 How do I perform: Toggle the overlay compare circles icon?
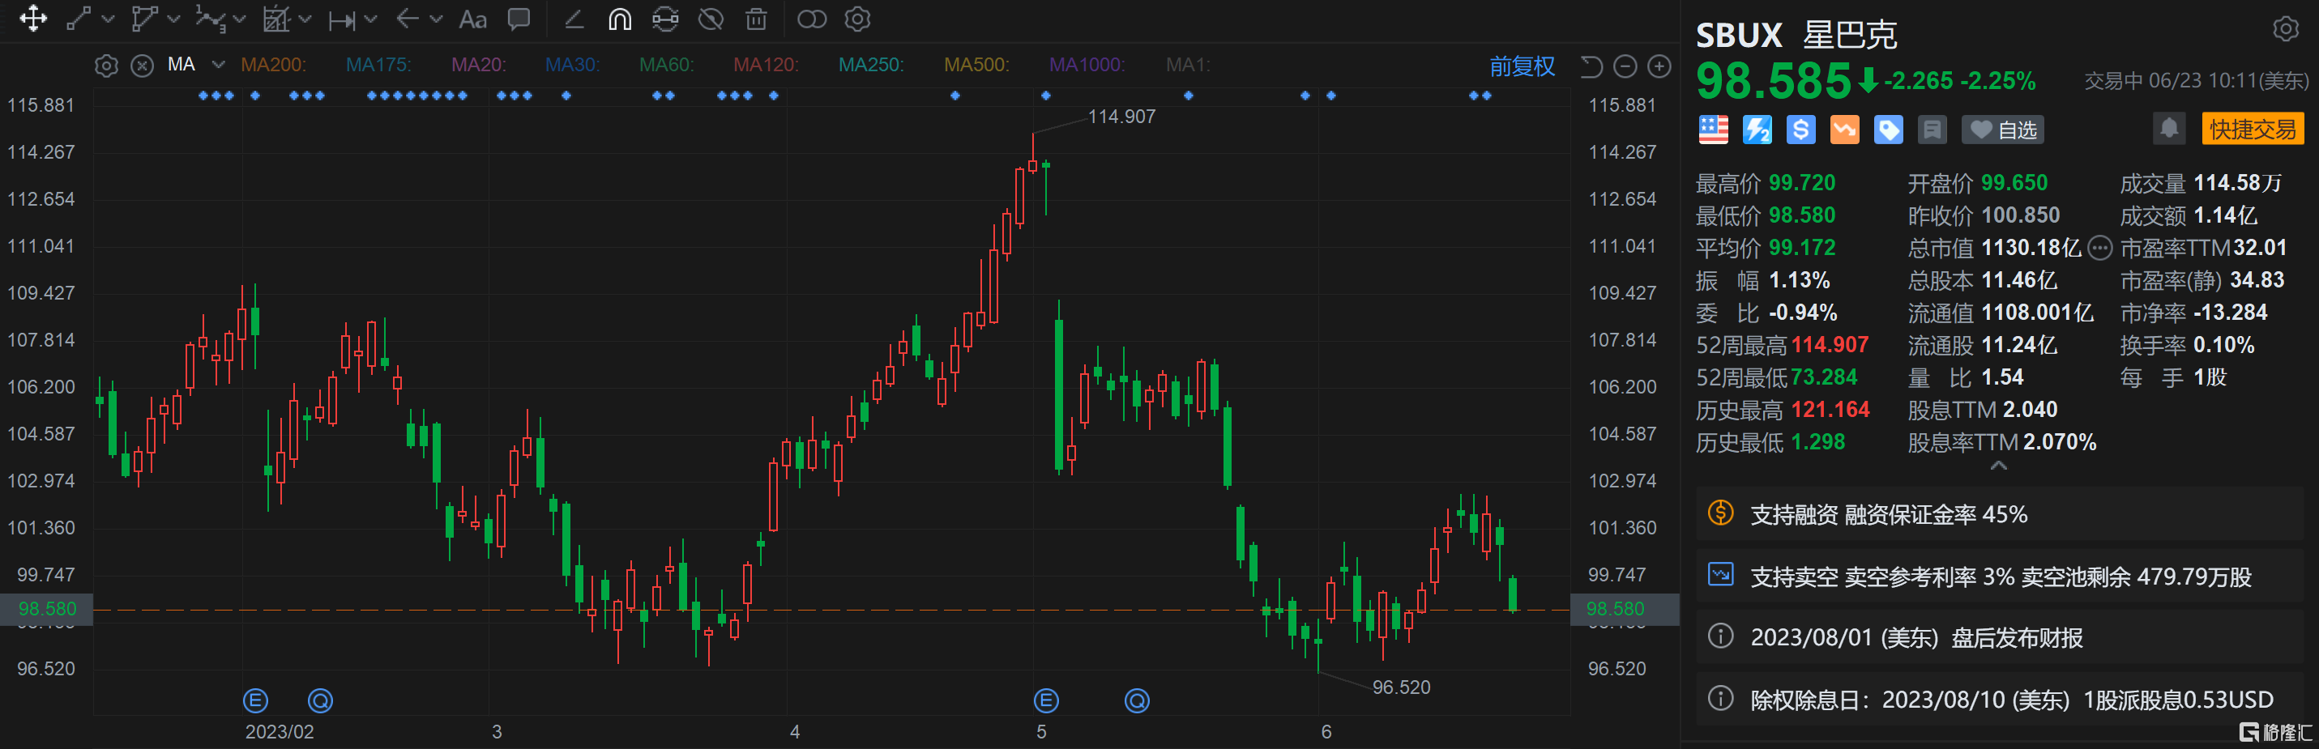point(812,19)
